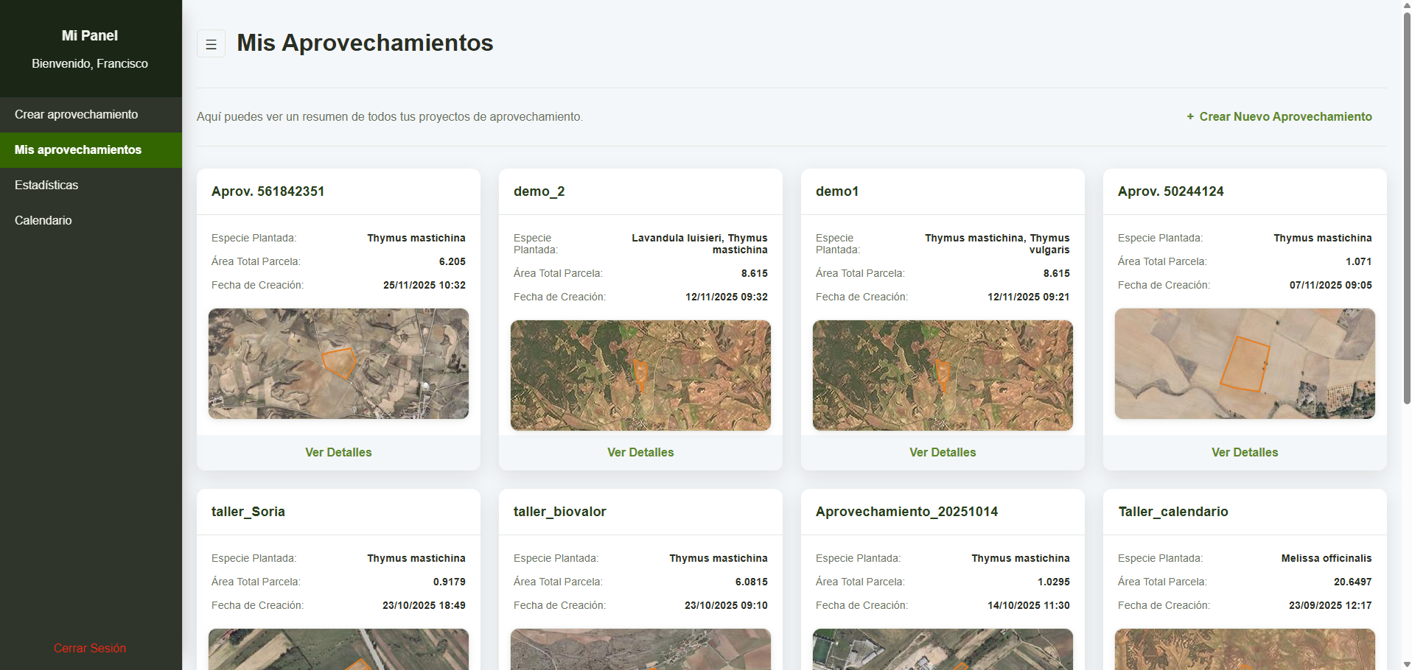
Task: Click Crear Nuevo Aprovechamiento link
Action: (1279, 116)
